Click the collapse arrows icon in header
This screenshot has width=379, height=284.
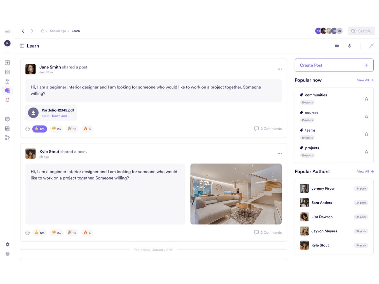tap(371, 46)
